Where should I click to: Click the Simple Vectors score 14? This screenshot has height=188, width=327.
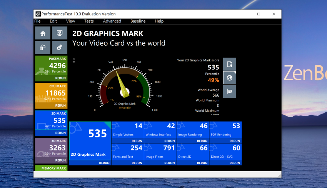[x=138, y=126]
